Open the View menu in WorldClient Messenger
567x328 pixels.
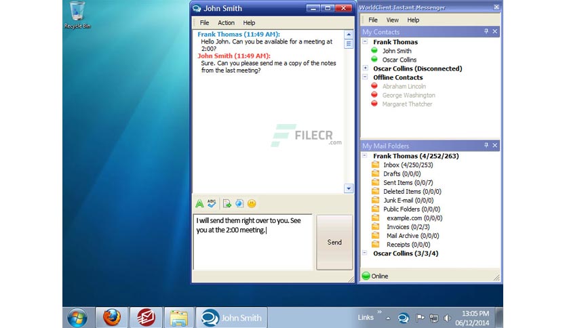392,20
